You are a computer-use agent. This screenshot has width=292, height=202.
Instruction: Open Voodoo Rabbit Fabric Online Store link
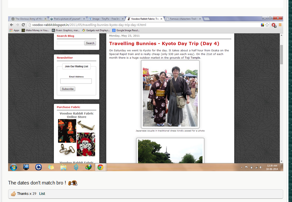[77, 115]
